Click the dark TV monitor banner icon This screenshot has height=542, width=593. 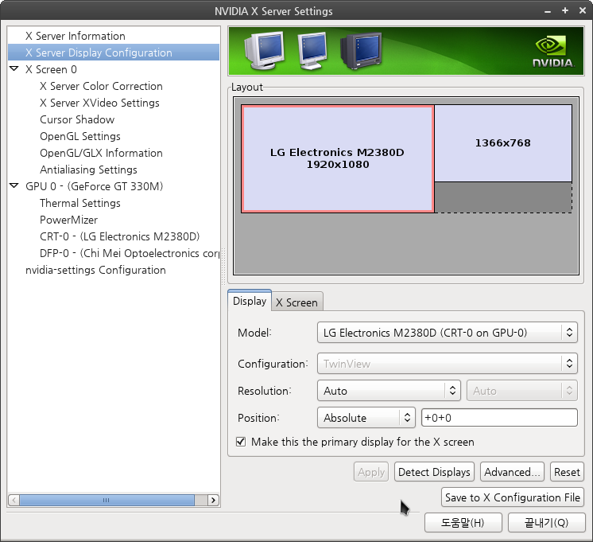361,51
